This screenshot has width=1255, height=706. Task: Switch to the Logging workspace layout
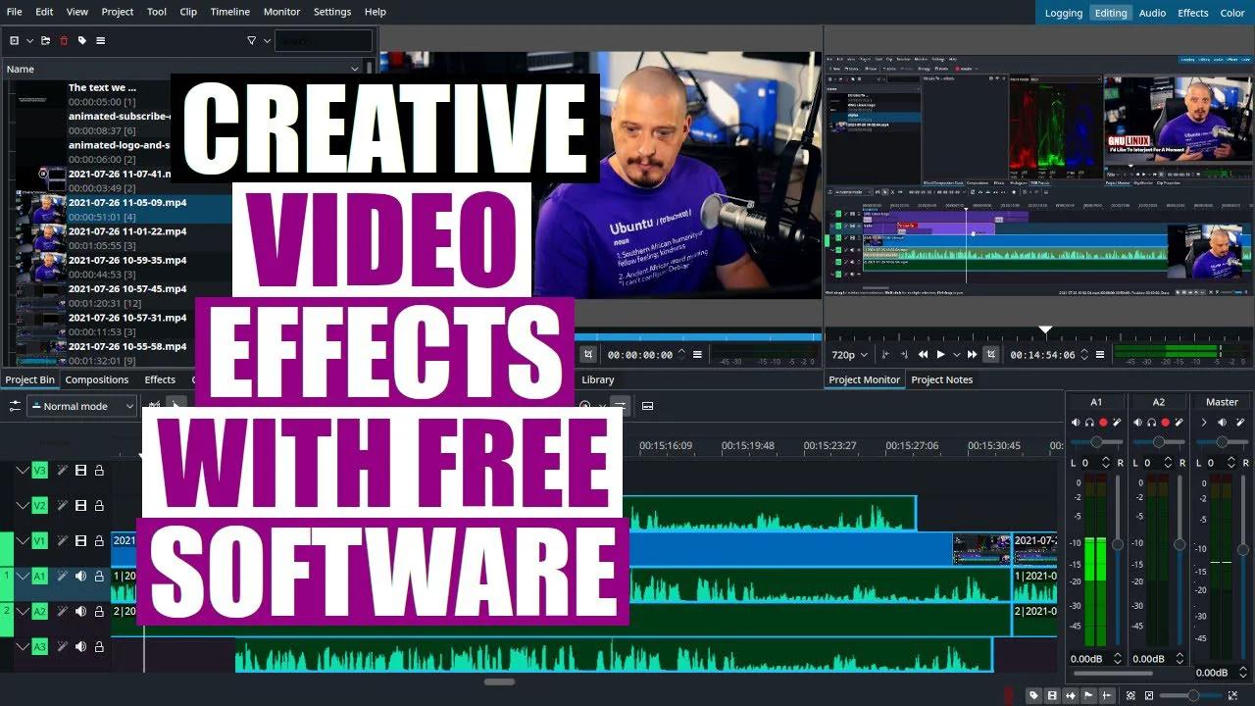[x=1064, y=13]
